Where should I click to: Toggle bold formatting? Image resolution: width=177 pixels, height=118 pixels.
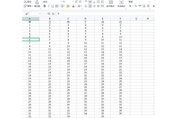(45, 6)
